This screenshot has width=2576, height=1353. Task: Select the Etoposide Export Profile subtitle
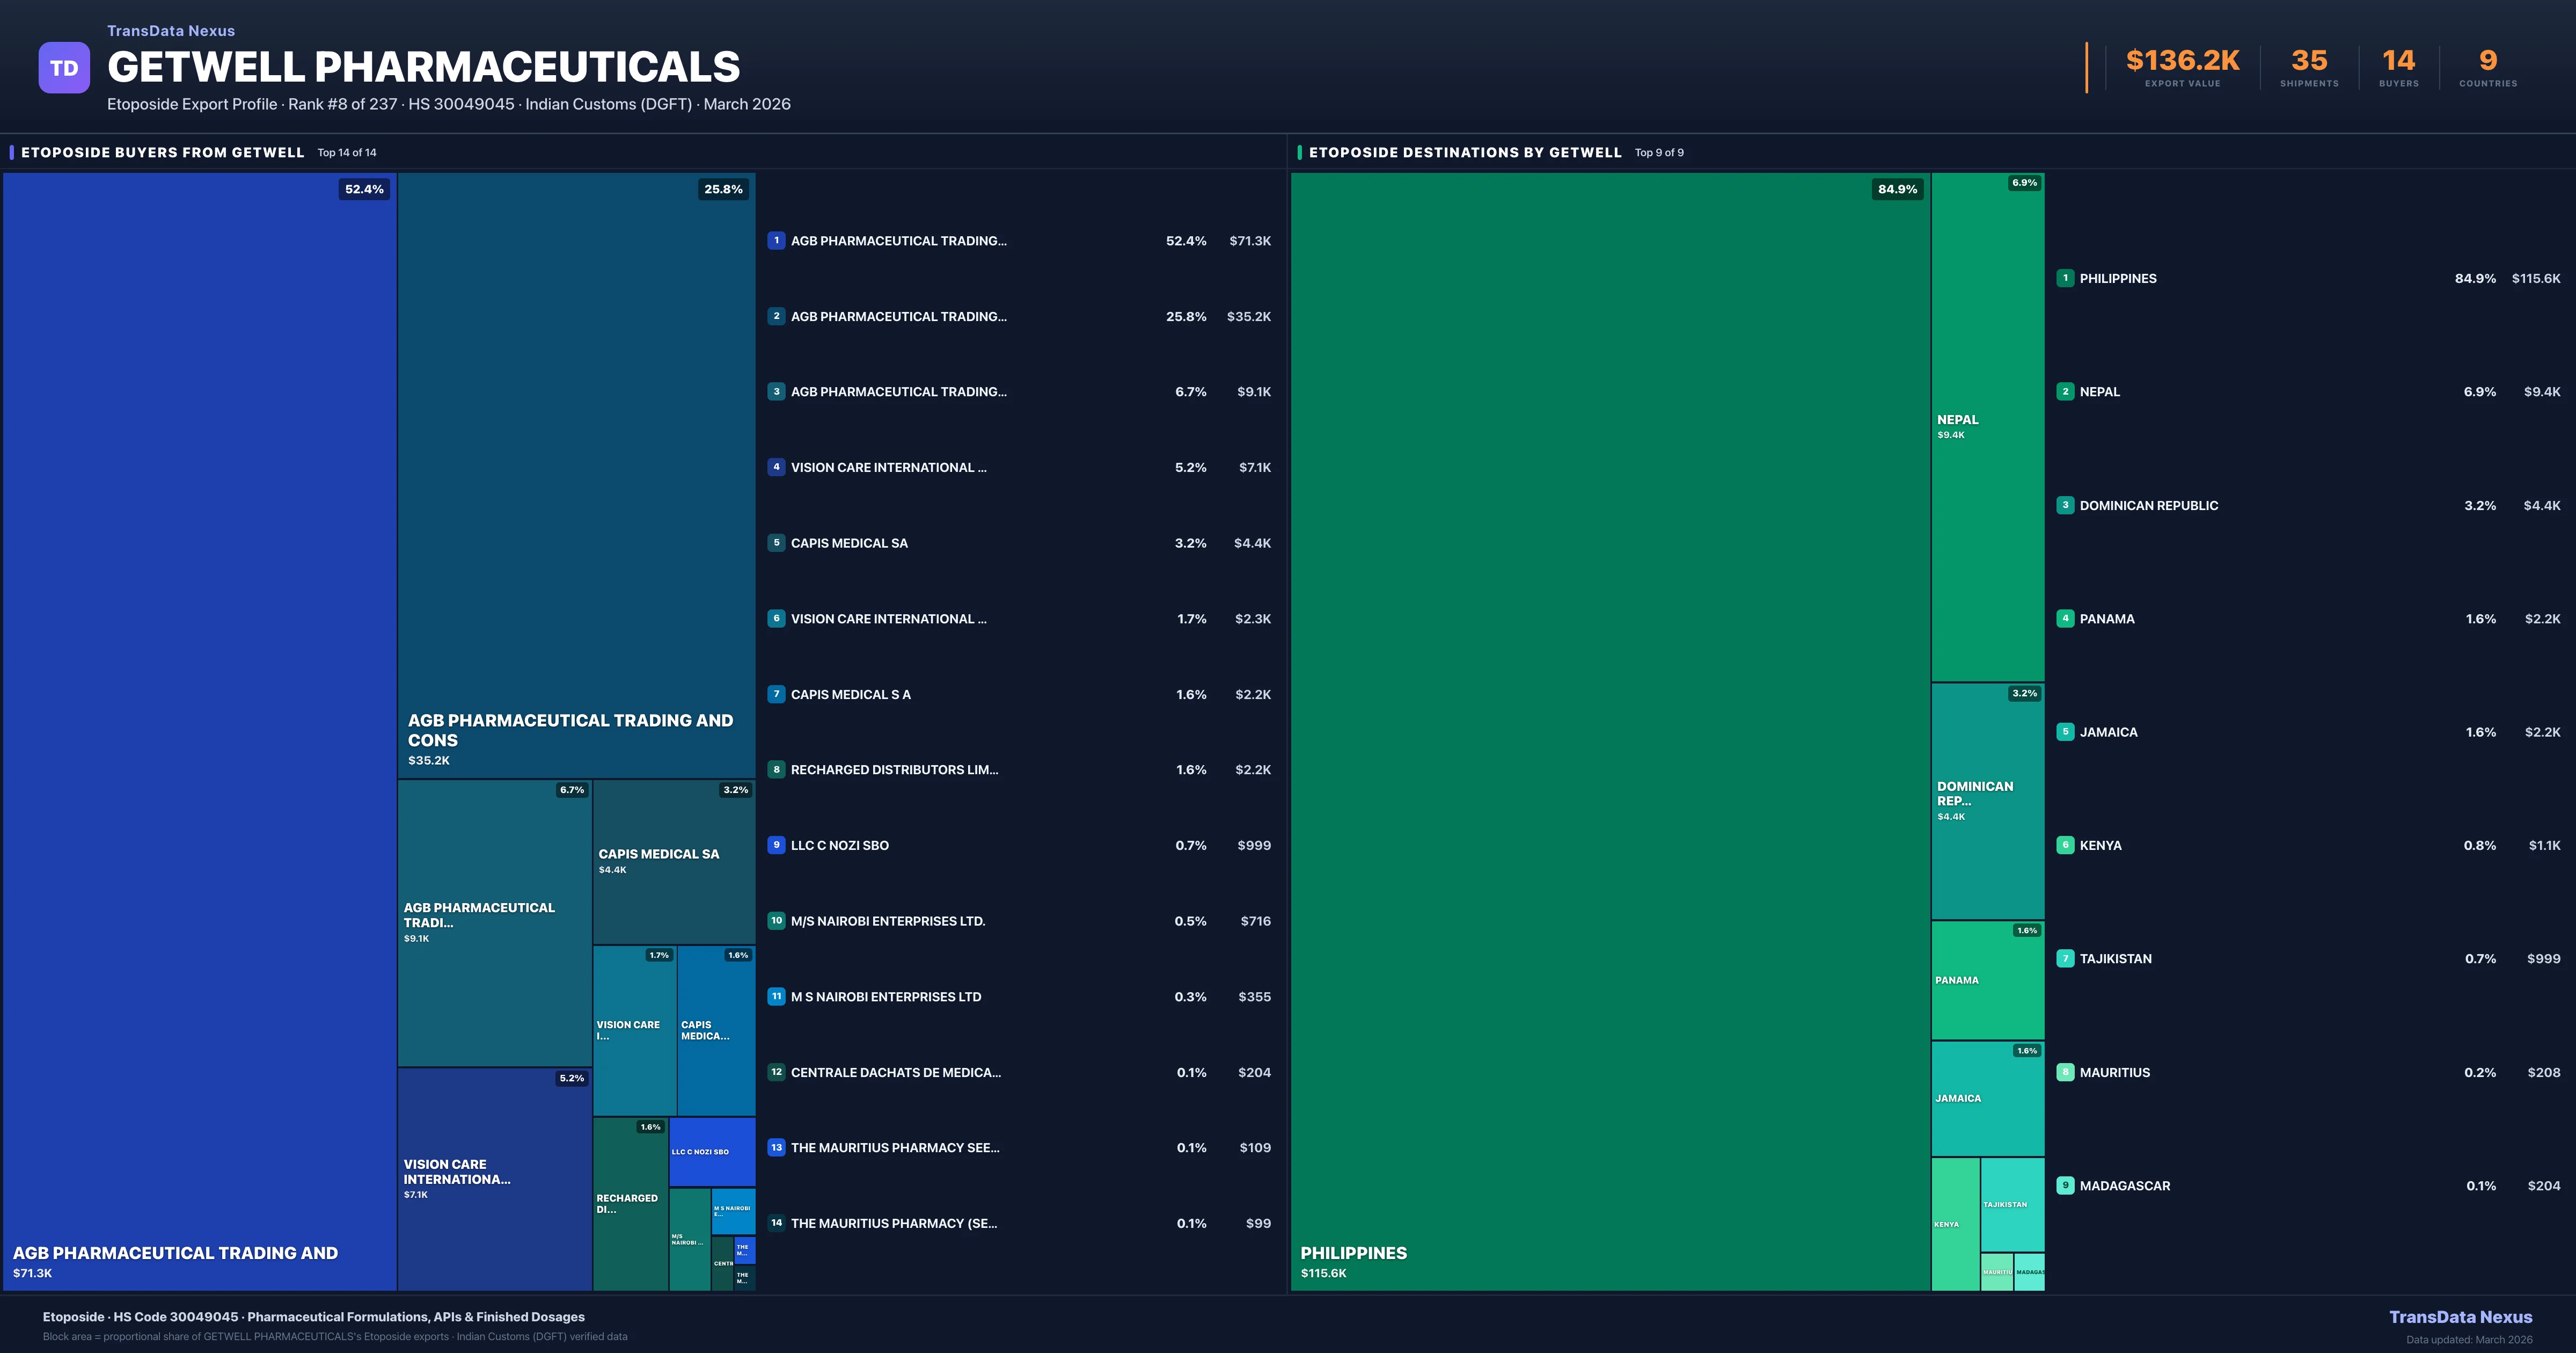(x=190, y=104)
